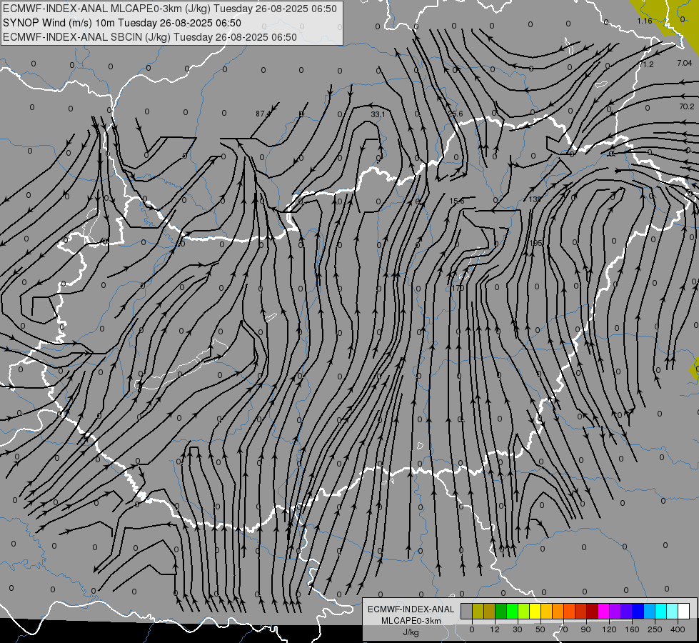
Task: Click the ECMWF-INDEX-ANAL SBCIN title line
Action: 150,37
